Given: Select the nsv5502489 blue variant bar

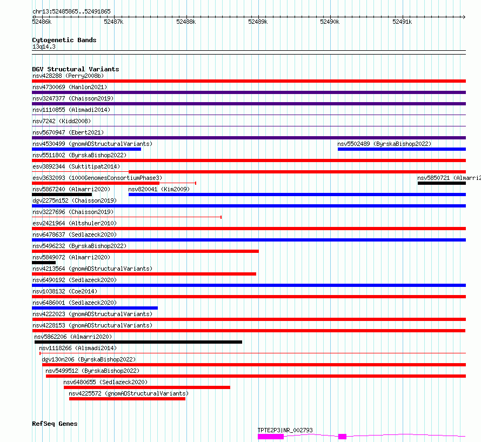Looking at the screenshot, I should click(402, 149).
